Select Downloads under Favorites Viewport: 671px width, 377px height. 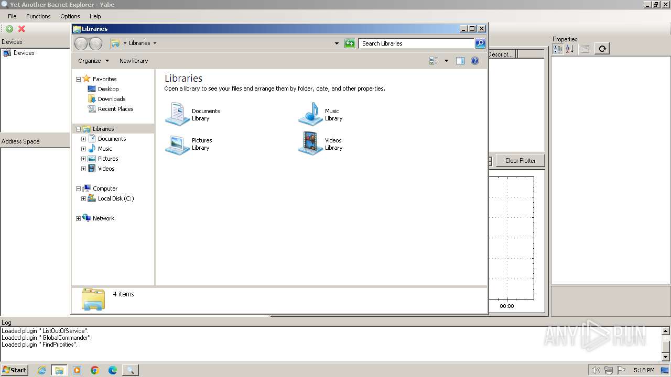(112, 99)
